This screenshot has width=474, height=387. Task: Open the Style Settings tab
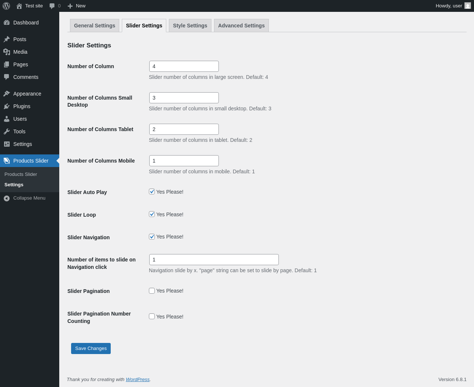(x=190, y=26)
